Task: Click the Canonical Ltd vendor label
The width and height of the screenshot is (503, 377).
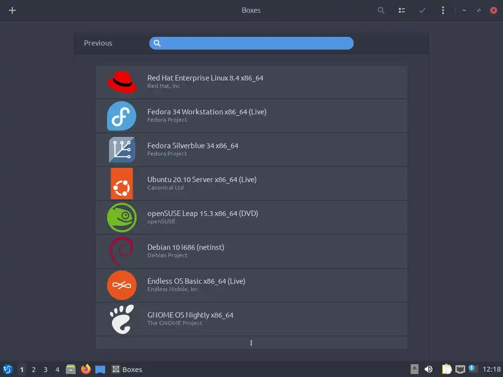Action: tap(166, 188)
